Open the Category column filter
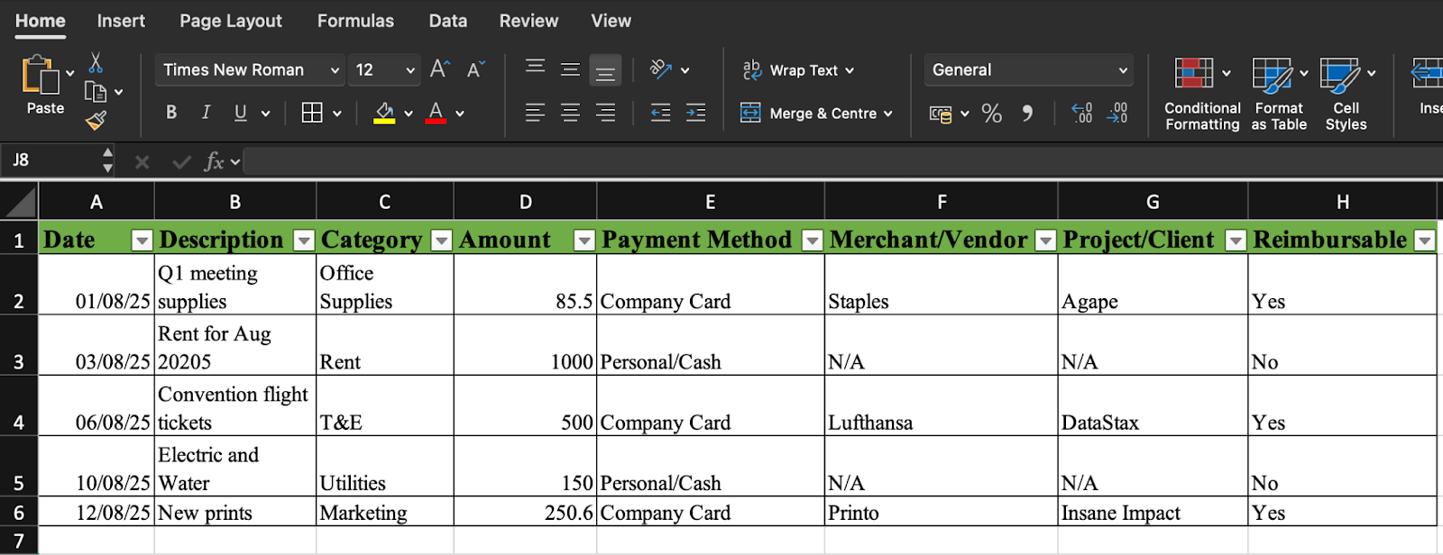This screenshot has width=1443, height=555. tap(441, 240)
